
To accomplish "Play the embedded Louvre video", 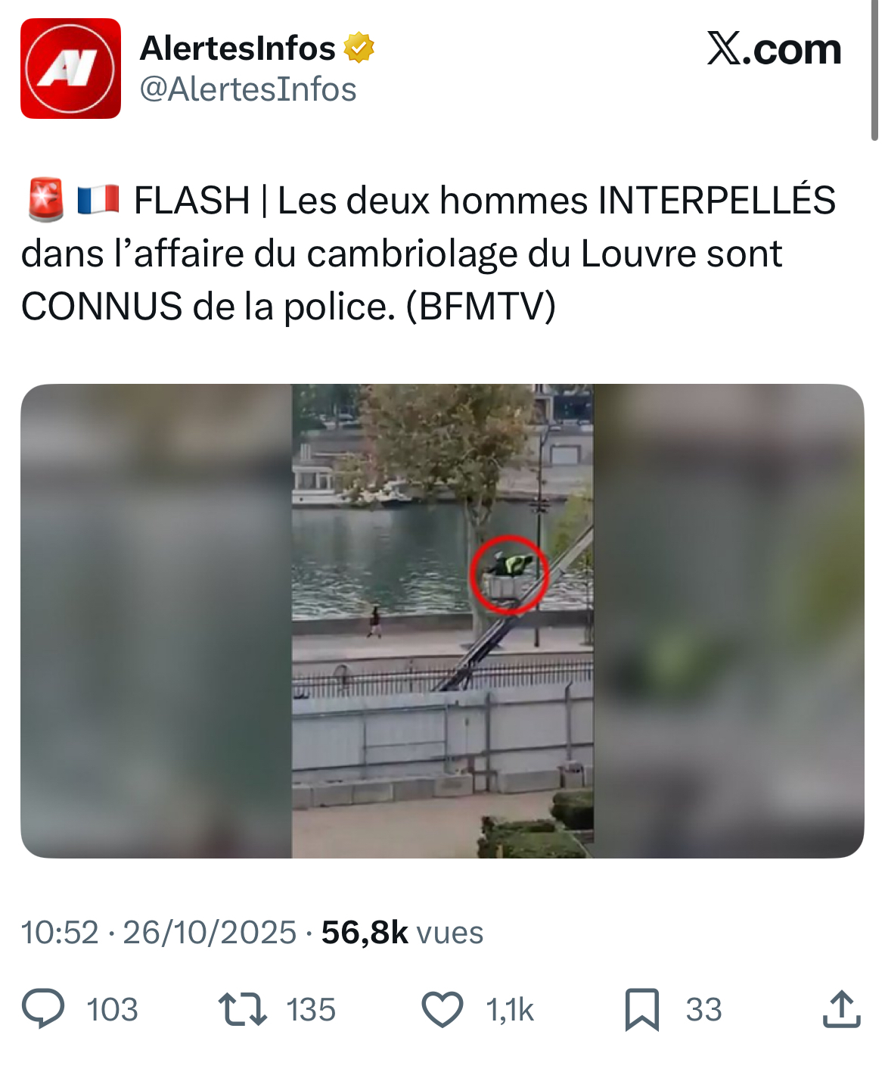I will click(442, 621).
